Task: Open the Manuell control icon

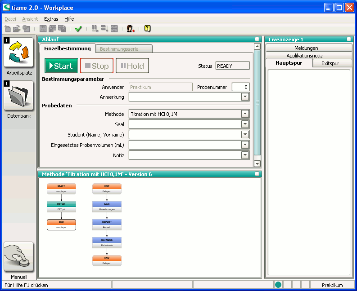Action: click(19, 257)
